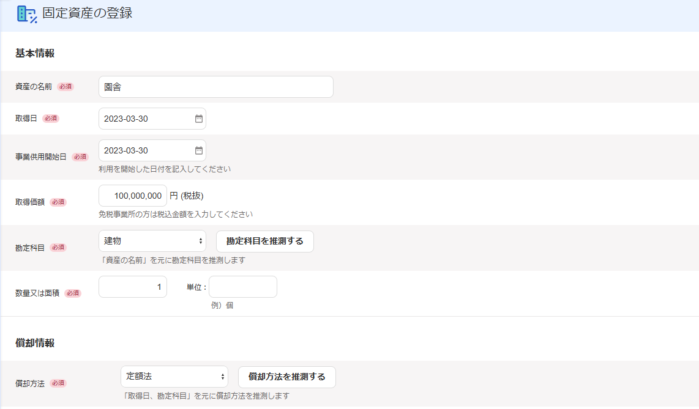This screenshot has height=409, width=699.
Task: Click the 資産の名前 label
Action: coord(34,87)
